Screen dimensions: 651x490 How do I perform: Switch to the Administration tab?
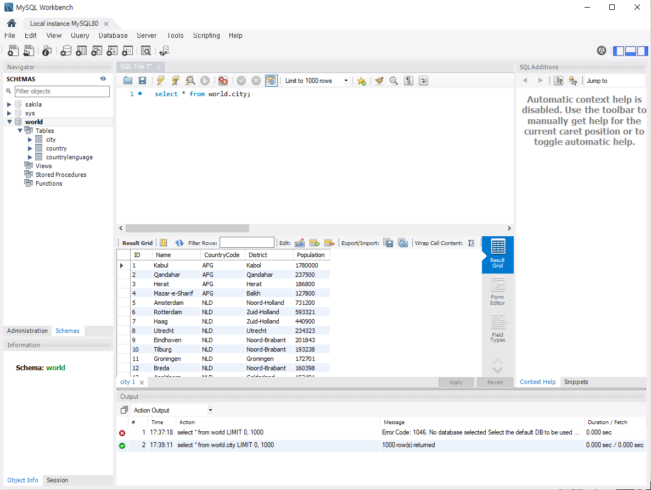(27, 331)
